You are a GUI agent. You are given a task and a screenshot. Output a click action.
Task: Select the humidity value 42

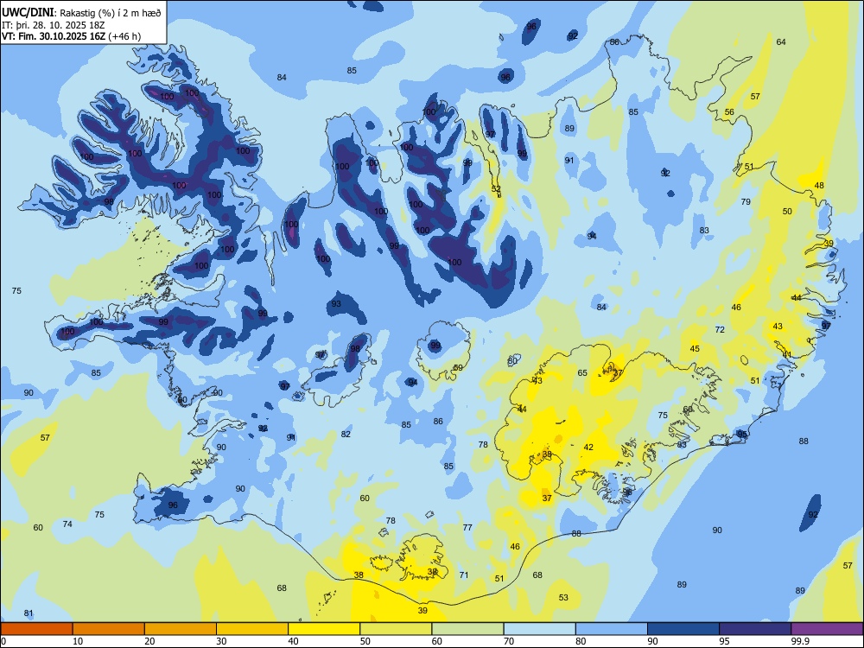[588, 447]
